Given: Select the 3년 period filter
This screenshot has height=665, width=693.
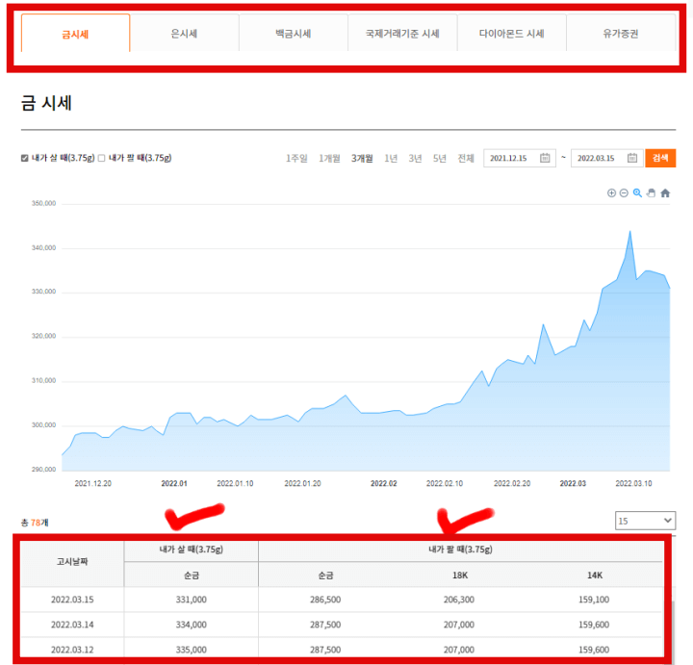Looking at the screenshot, I should click(416, 158).
